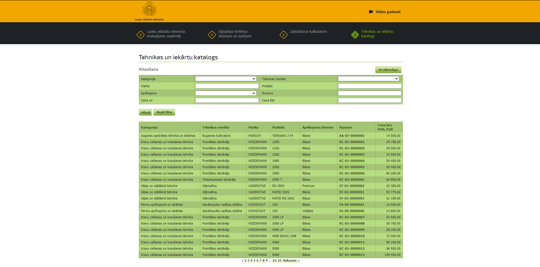Open item KC-01-0000012
The image size is (540, 267).
pyautogui.click(x=352, y=248)
